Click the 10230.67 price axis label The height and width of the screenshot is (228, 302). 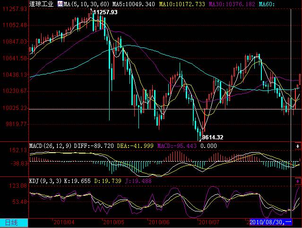pyautogui.click(x=15, y=91)
